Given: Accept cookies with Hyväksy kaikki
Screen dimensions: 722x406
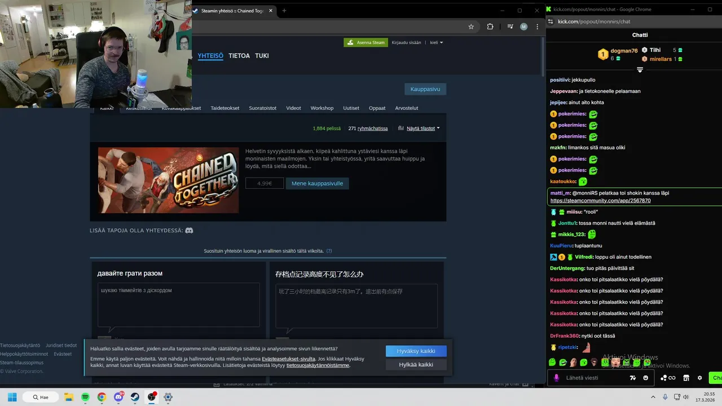Looking at the screenshot, I should tap(416, 351).
